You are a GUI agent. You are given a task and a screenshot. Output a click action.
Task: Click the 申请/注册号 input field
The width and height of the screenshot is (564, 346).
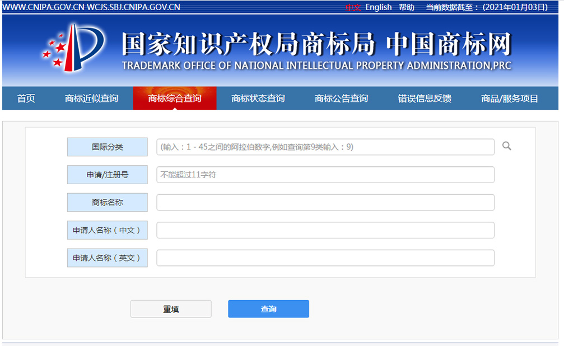325,174
